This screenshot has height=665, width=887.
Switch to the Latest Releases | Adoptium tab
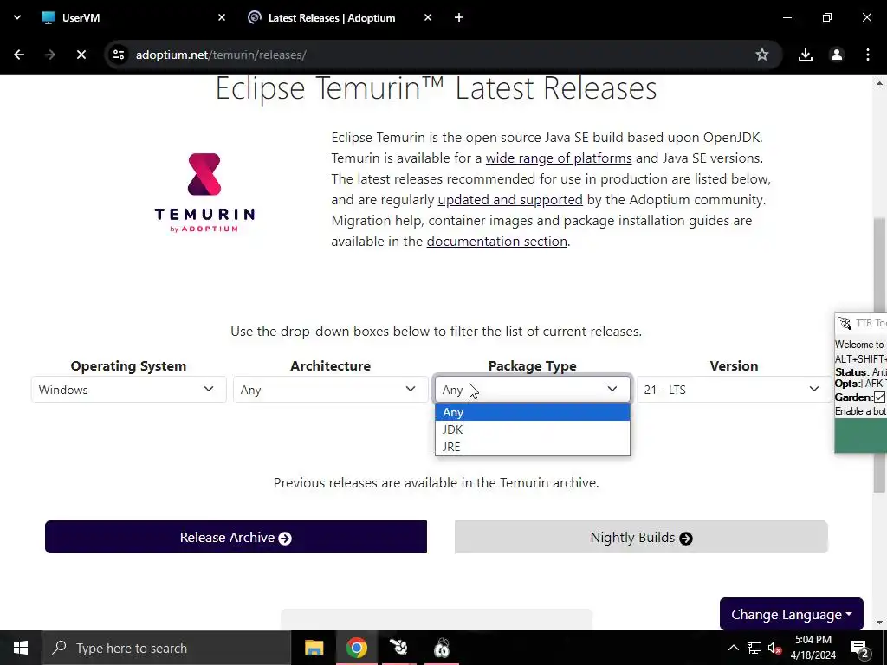[339, 17]
